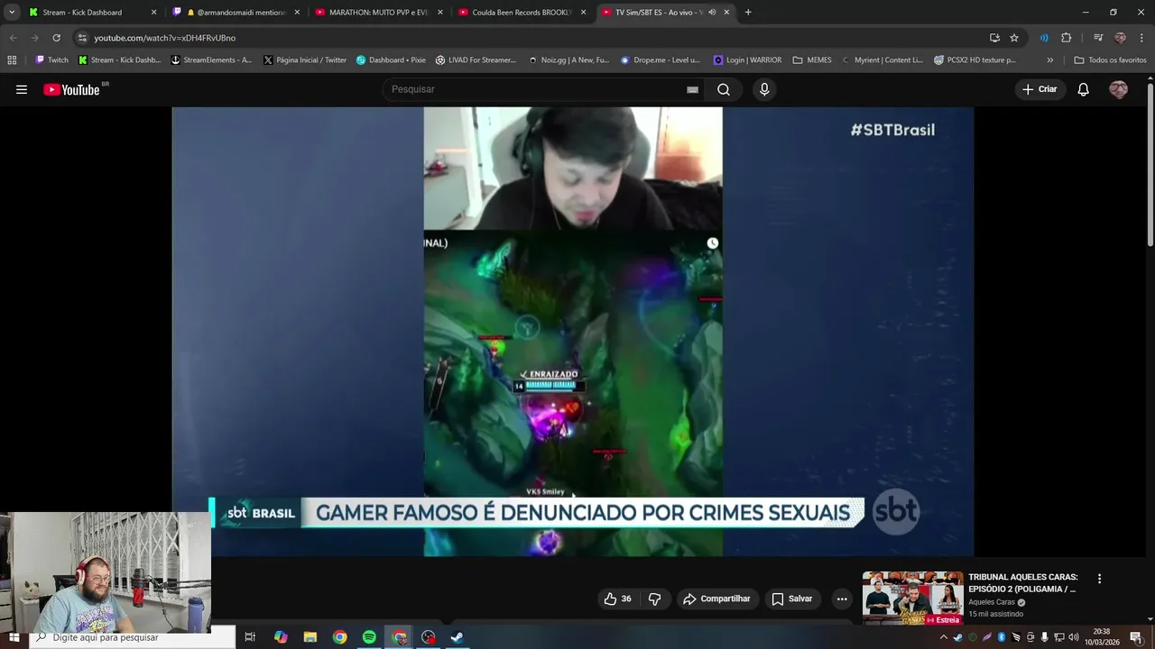This screenshot has width=1155, height=649.
Task: Open the YouTube account avatar menu
Action: click(x=1119, y=89)
